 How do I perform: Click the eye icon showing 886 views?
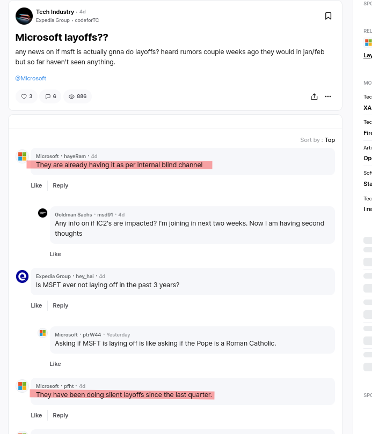[x=71, y=96]
